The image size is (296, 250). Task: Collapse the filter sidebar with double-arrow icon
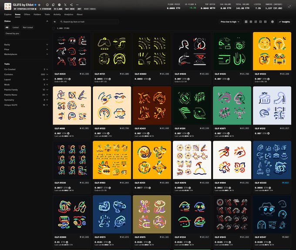click(55, 22)
